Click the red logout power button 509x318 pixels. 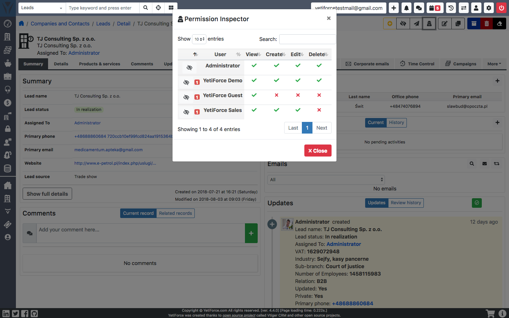tap(501, 8)
